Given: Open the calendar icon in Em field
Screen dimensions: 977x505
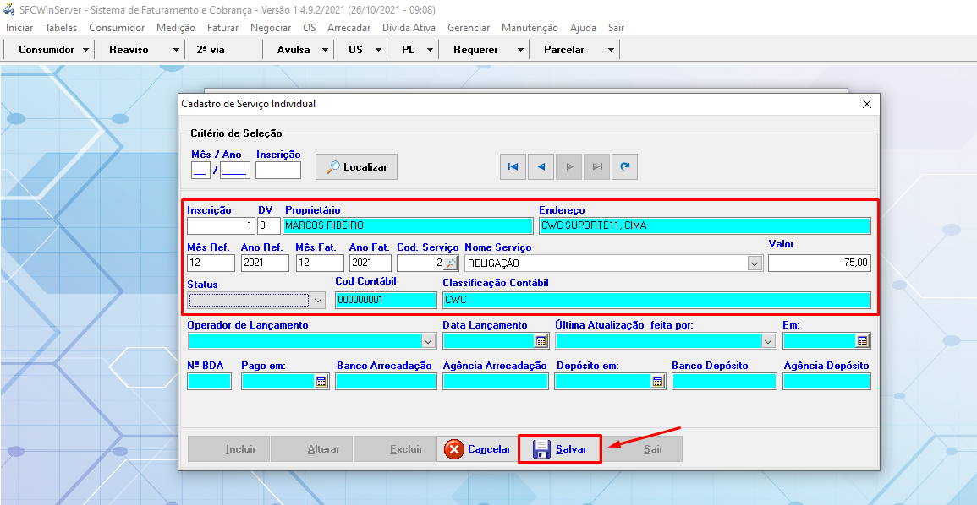Looking at the screenshot, I should point(862,341).
